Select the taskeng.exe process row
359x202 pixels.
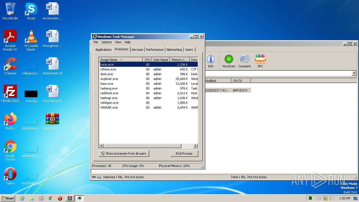[148, 88]
